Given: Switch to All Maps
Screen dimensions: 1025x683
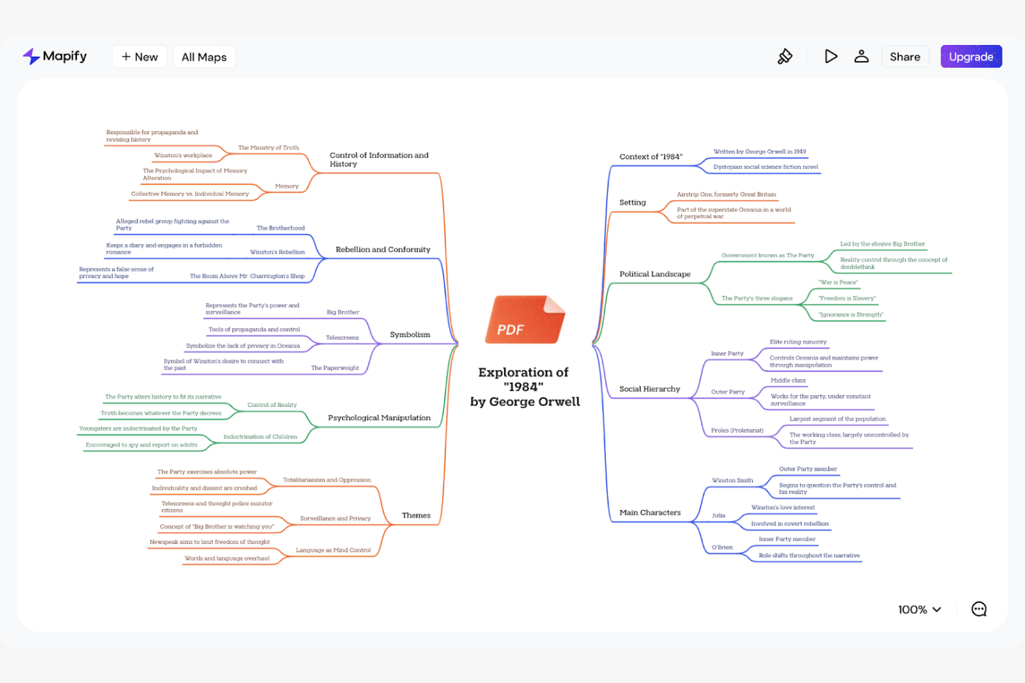Looking at the screenshot, I should click(x=204, y=57).
